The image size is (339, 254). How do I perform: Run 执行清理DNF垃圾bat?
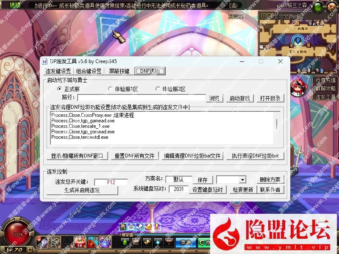point(255,156)
